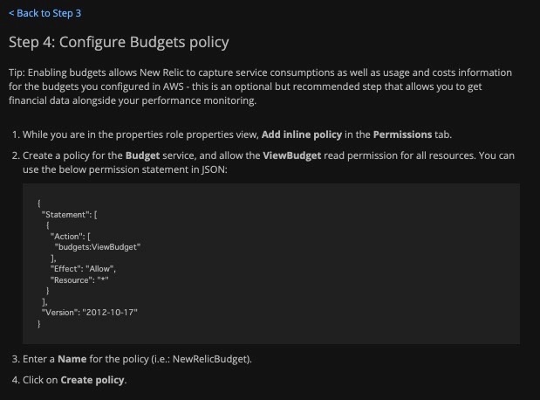Click the "Effect": "Allow" code line

coord(83,269)
